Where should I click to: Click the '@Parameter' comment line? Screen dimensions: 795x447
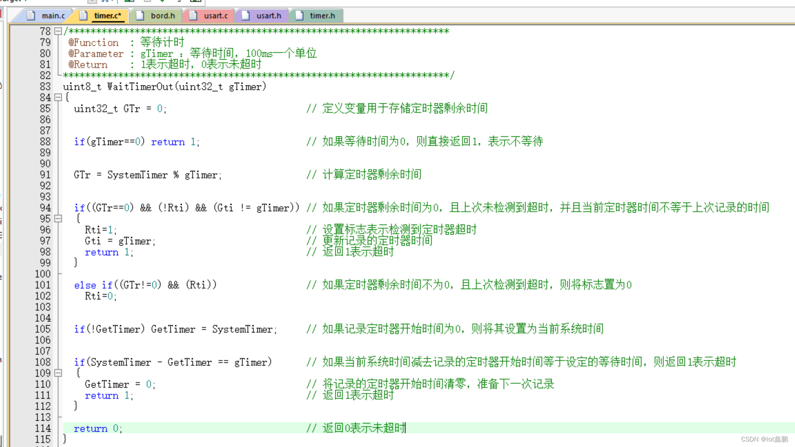click(x=192, y=53)
